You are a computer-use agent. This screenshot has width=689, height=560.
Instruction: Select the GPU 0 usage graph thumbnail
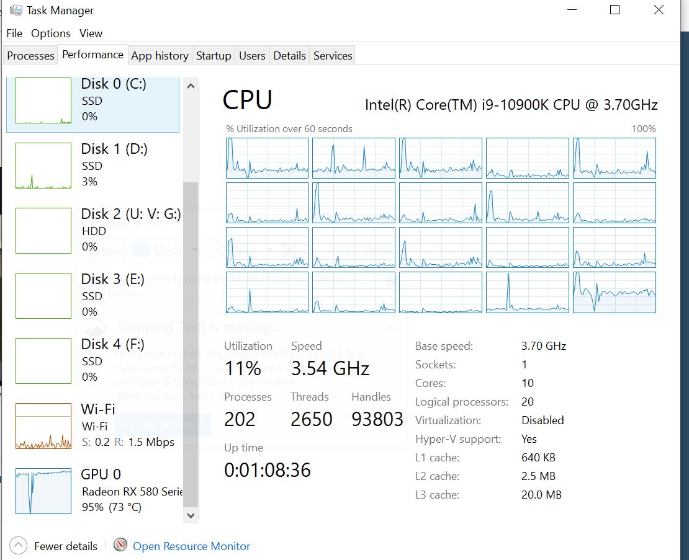[43, 491]
